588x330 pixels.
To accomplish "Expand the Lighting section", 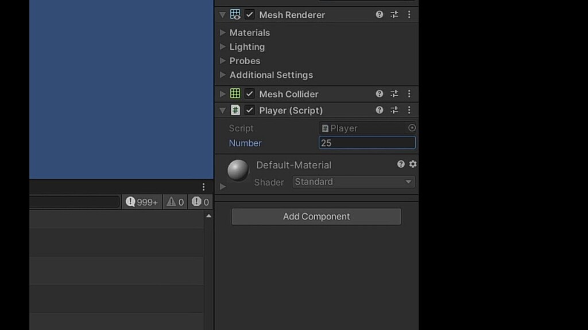I will click(223, 46).
